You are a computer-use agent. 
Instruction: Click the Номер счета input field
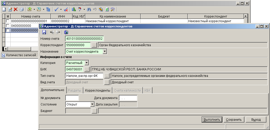point(84,39)
